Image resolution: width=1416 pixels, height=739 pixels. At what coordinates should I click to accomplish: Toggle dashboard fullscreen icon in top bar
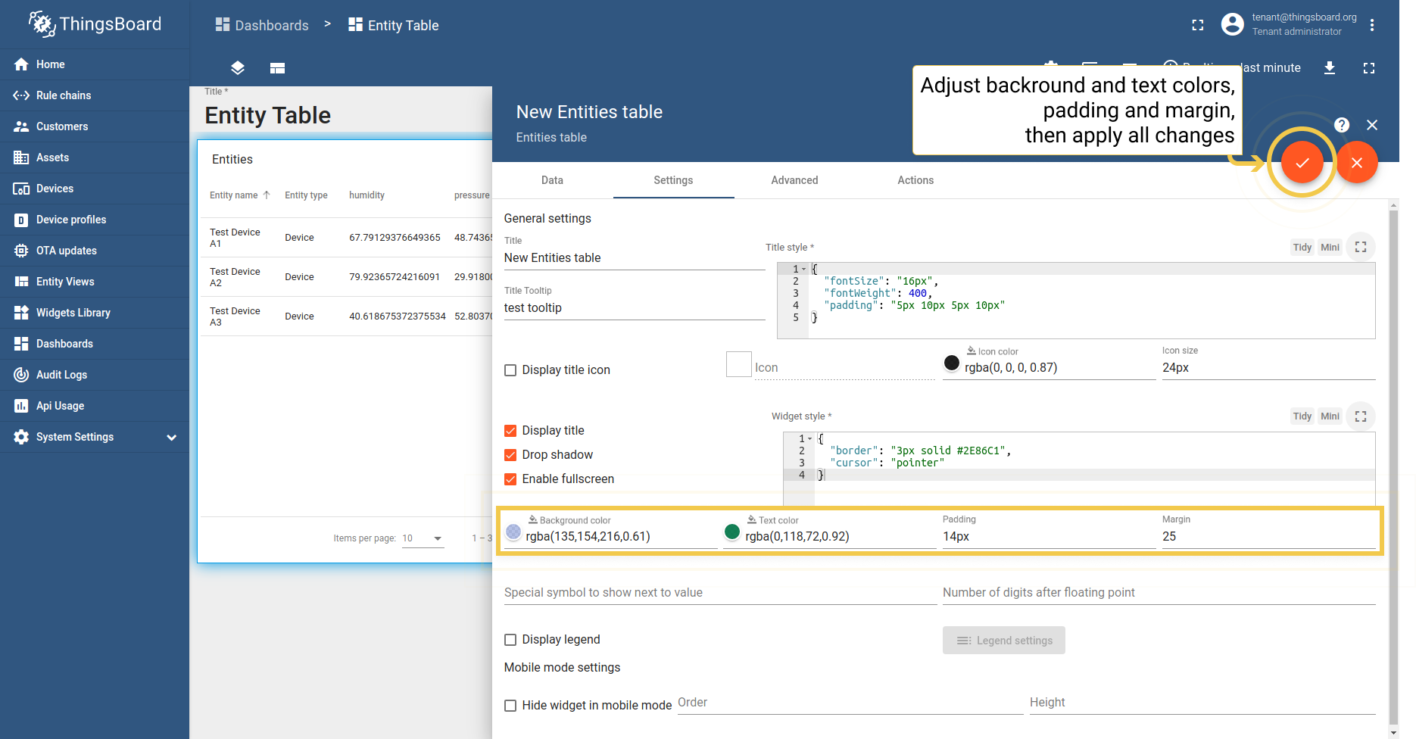click(1197, 25)
